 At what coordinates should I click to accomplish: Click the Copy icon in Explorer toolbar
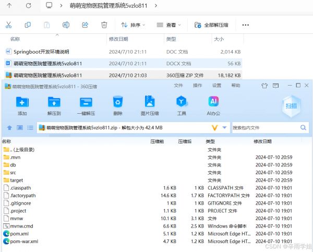click(x=28, y=25)
